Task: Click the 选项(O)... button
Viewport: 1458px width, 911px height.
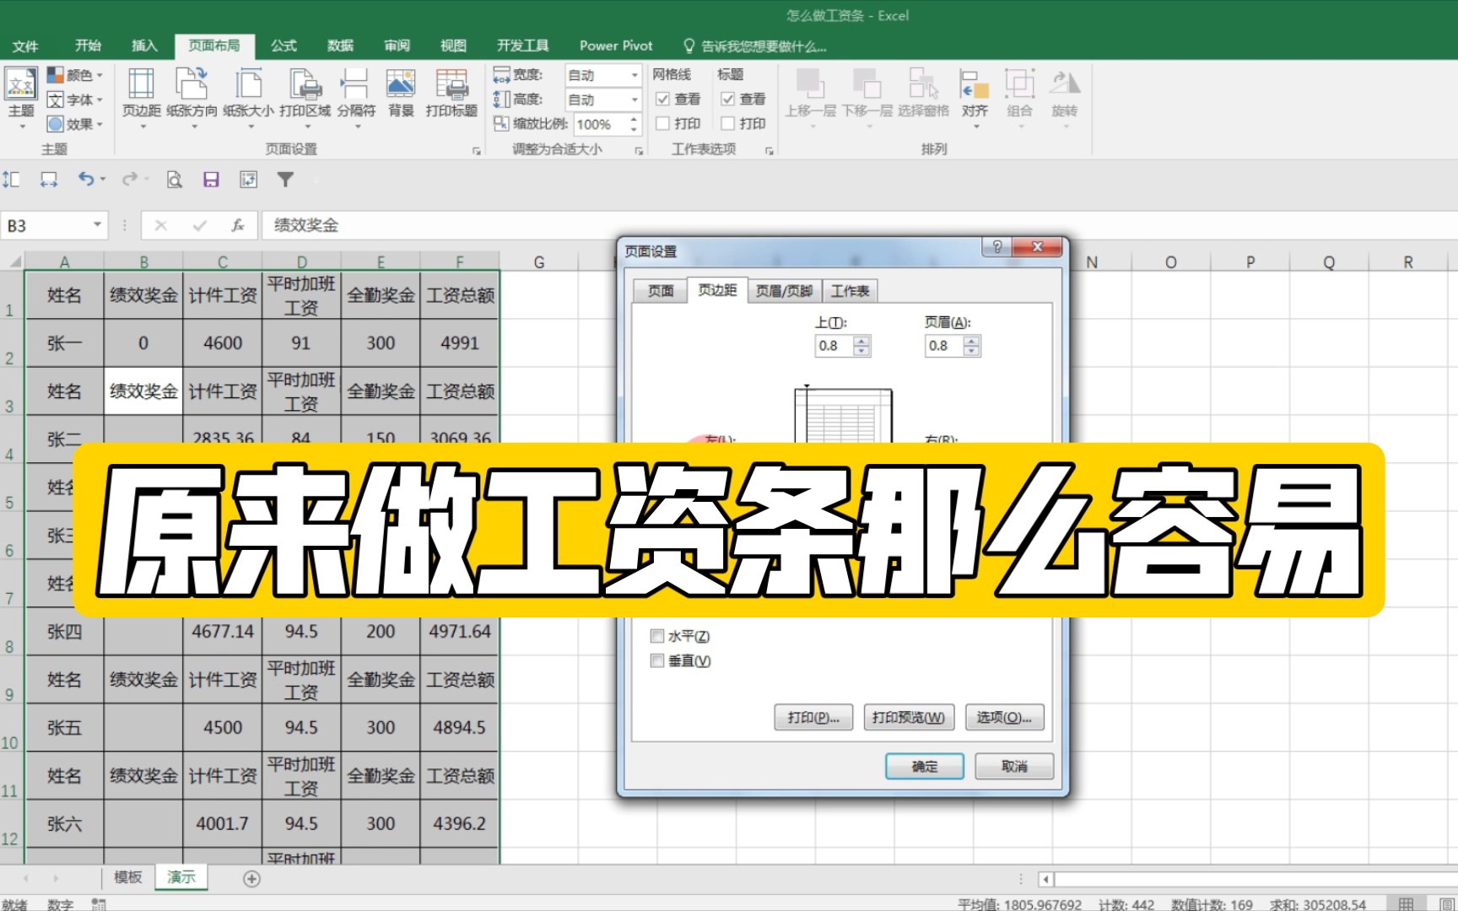Action: tap(1004, 718)
